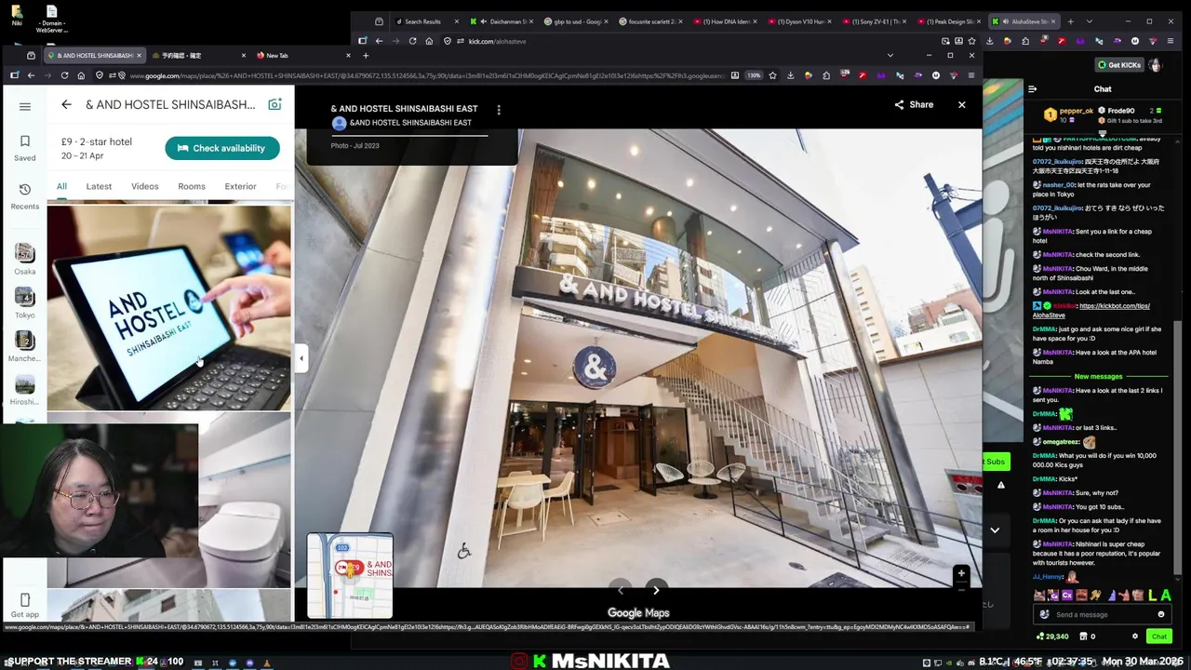
Task: Click the Subs button beside the stream
Action: pos(995,462)
